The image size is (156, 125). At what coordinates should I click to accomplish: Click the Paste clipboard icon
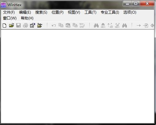(x=75, y=25)
